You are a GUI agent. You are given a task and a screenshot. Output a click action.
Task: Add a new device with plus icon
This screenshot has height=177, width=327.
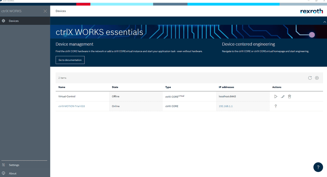click(x=317, y=78)
